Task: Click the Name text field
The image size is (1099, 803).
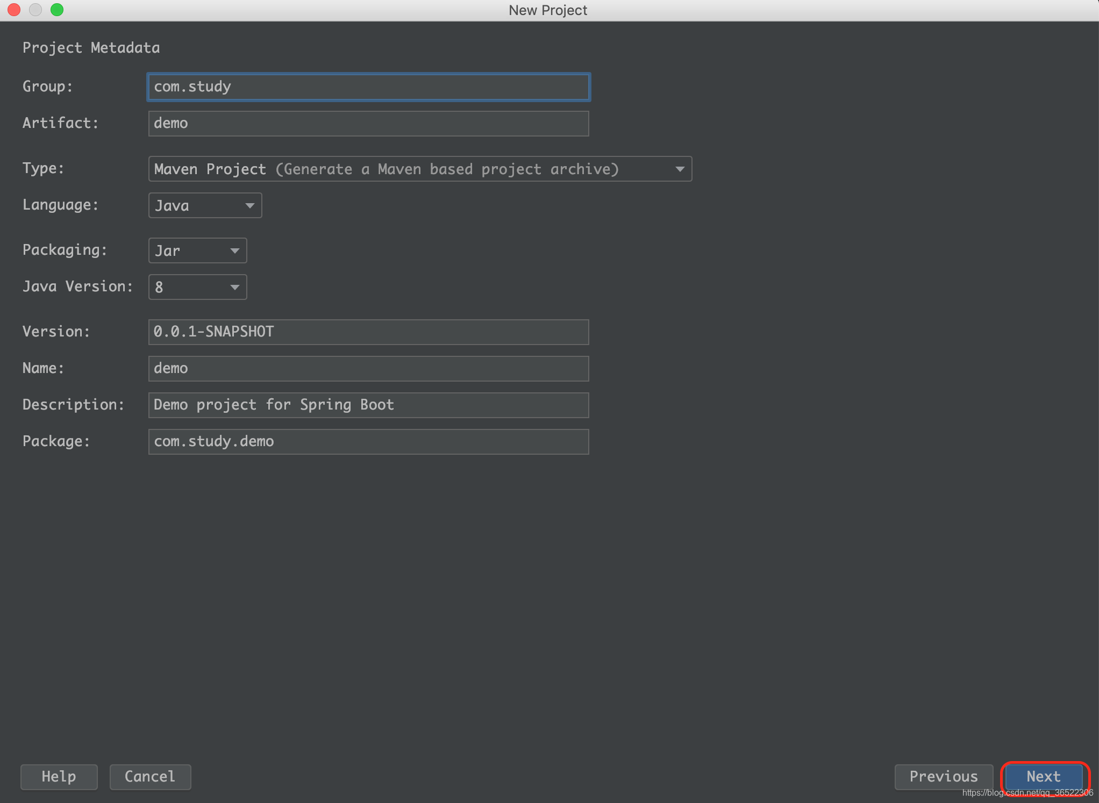Action: [x=368, y=368]
